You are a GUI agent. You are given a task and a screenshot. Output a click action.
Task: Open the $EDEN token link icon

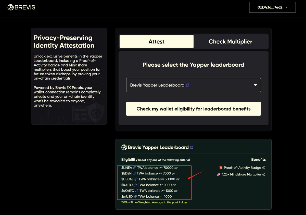click(x=134, y=173)
